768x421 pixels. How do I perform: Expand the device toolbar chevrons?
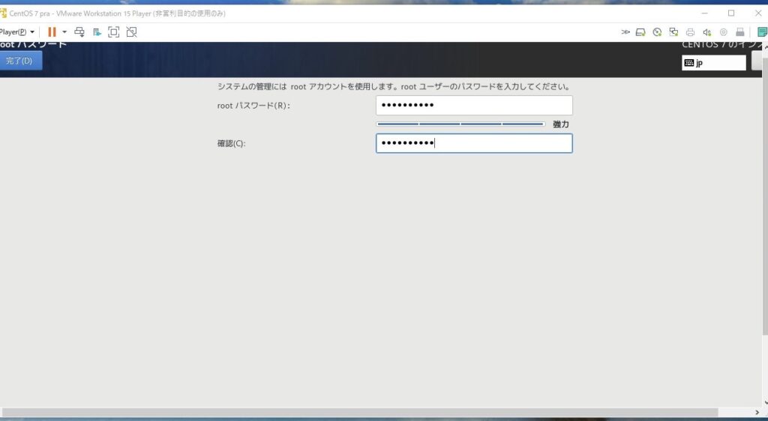625,32
